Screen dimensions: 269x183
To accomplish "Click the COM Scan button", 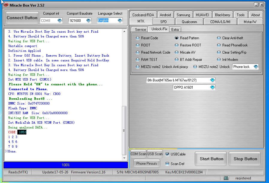I will point(138,154).
